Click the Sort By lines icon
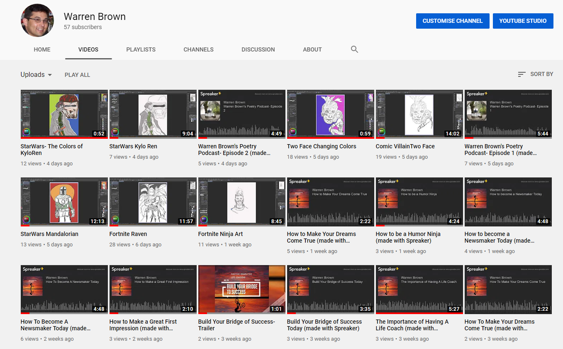The height and width of the screenshot is (349, 563). [522, 74]
